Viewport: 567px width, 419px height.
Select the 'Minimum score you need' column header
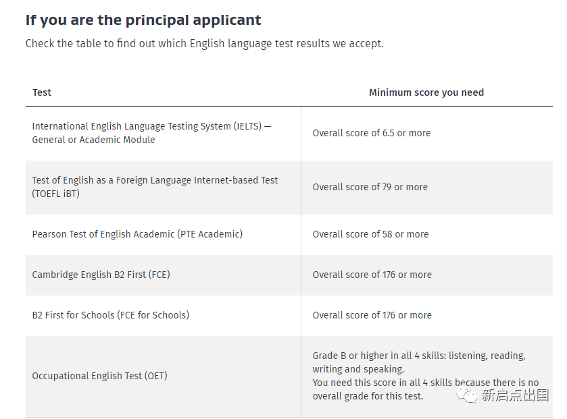pos(426,92)
